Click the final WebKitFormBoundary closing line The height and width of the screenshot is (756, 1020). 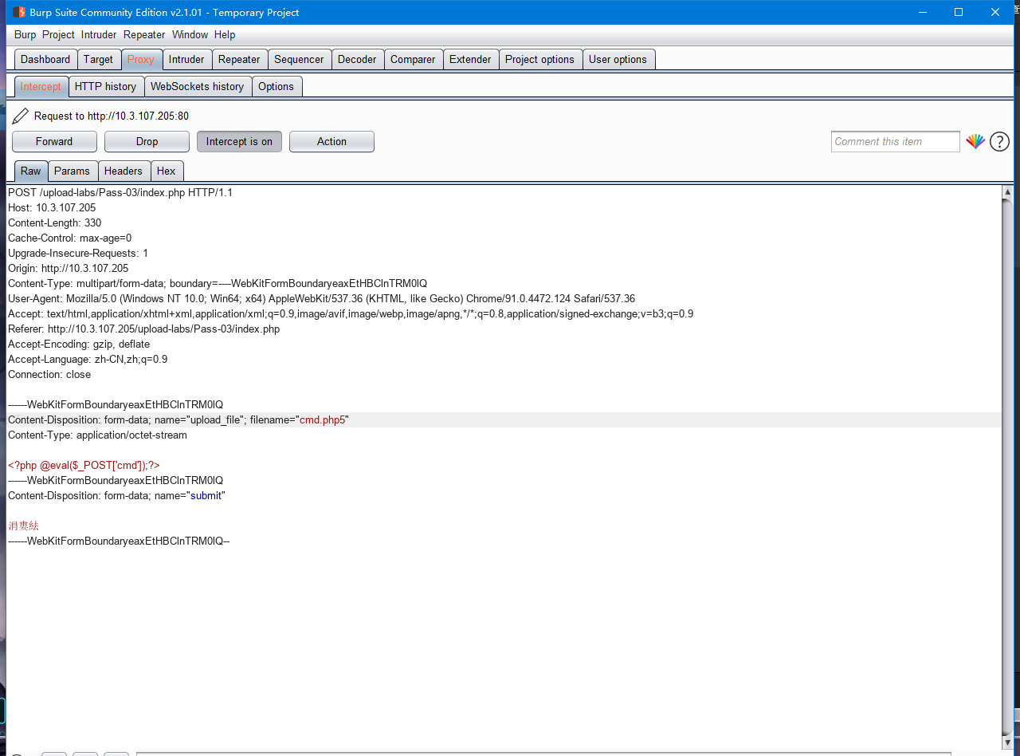(119, 541)
